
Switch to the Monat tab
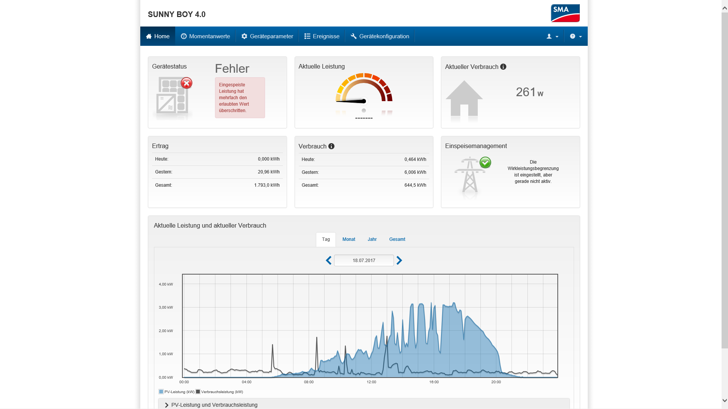pos(348,239)
